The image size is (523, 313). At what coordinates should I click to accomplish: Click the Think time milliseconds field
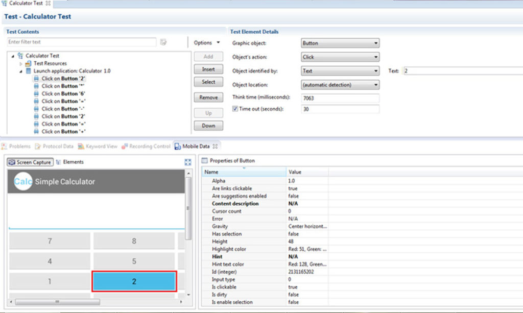pos(340,98)
